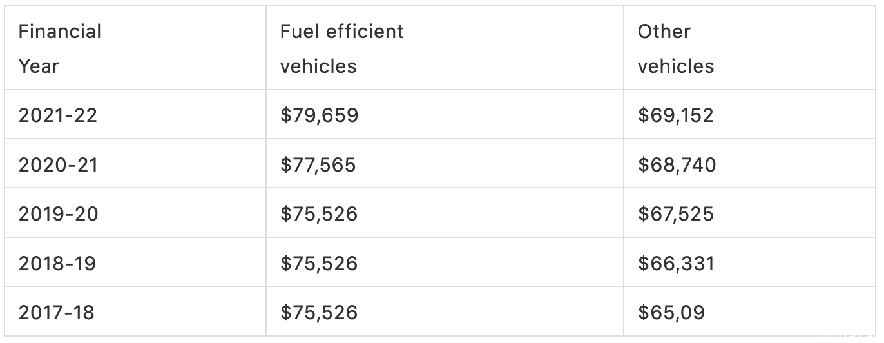Select the Fuel efficient vehicles header cell

click(x=445, y=48)
